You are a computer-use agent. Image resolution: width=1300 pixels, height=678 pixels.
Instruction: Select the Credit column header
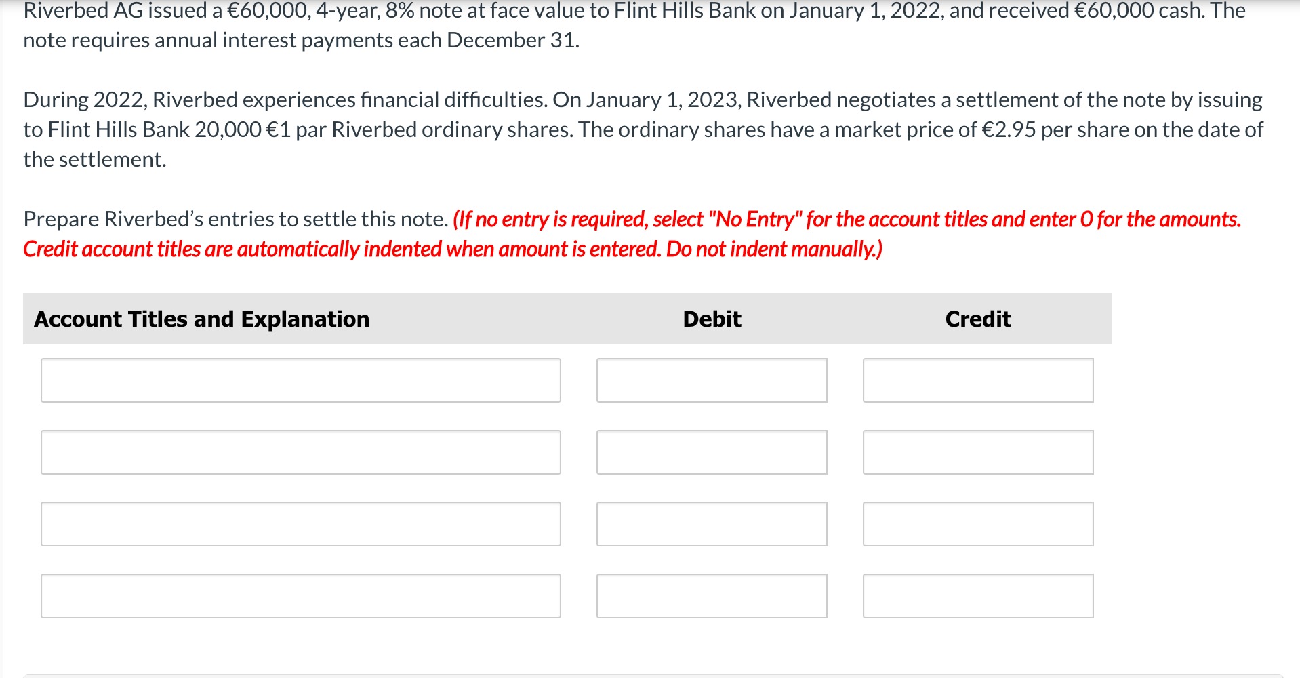[978, 319]
